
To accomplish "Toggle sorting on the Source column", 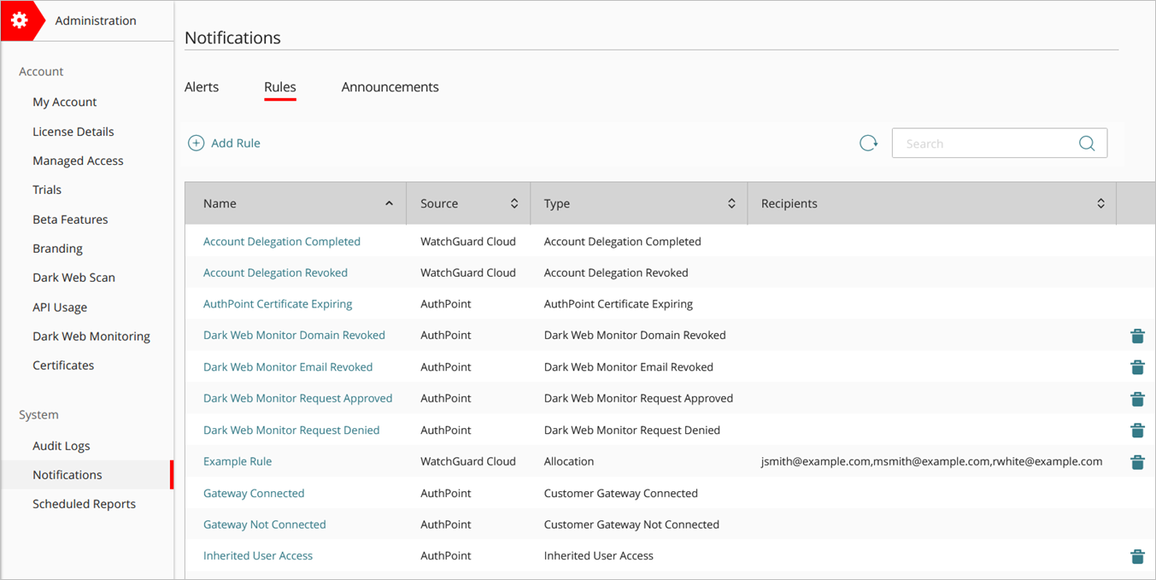I will 513,203.
